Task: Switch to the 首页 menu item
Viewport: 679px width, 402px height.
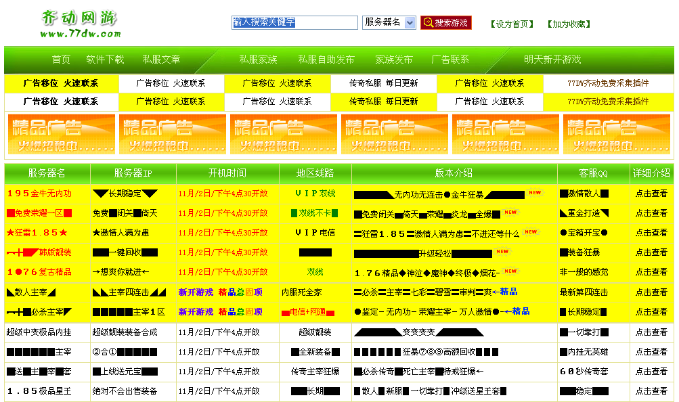Action: point(60,59)
